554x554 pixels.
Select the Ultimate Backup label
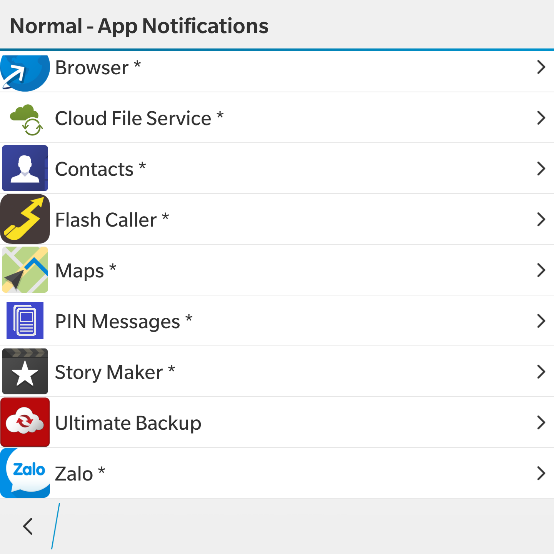point(128,424)
